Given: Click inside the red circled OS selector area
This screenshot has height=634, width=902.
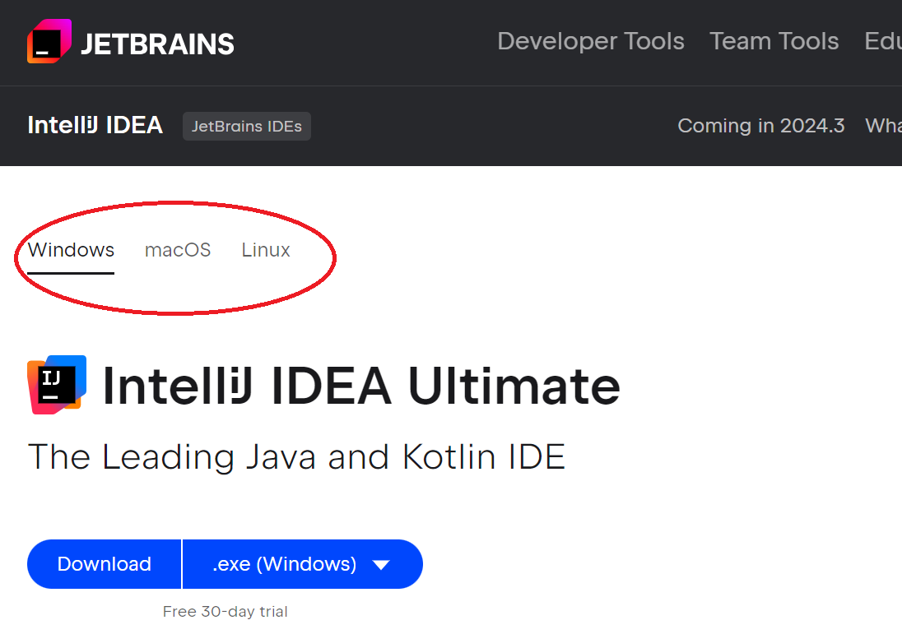Looking at the screenshot, I should point(174,255).
